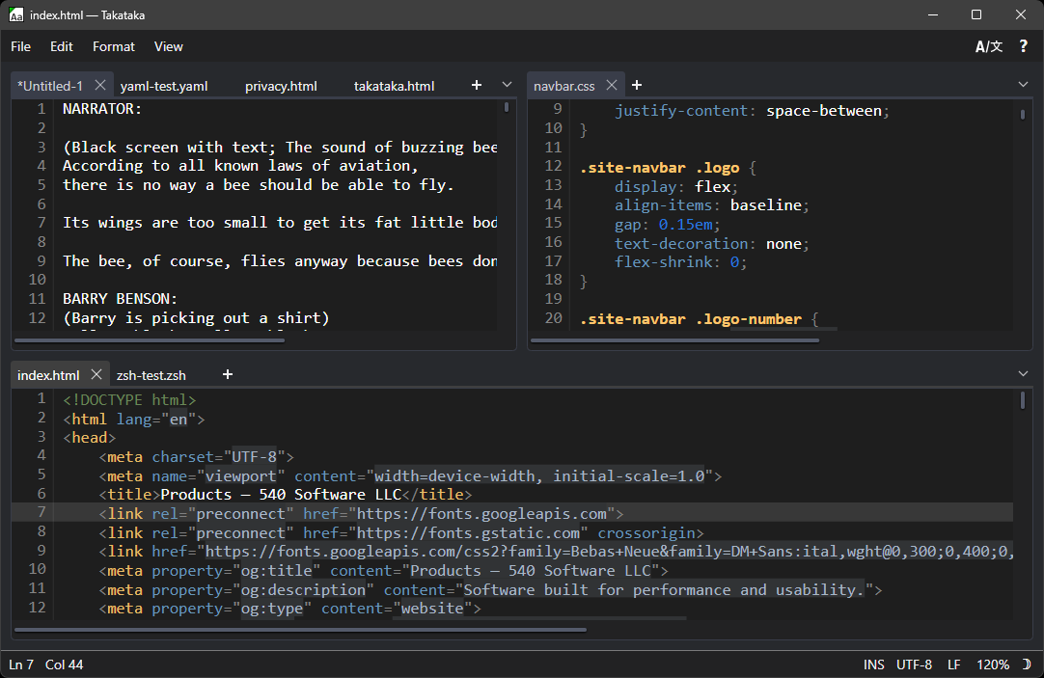Screen dimensions: 1044x678
Task: Open help with the question mark icon
Action: (x=1024, y=46)
